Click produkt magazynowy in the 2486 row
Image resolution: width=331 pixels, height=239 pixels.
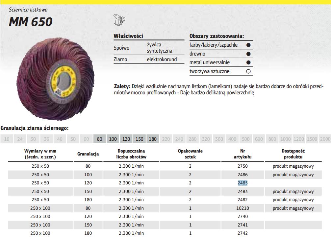coord(293,175)
